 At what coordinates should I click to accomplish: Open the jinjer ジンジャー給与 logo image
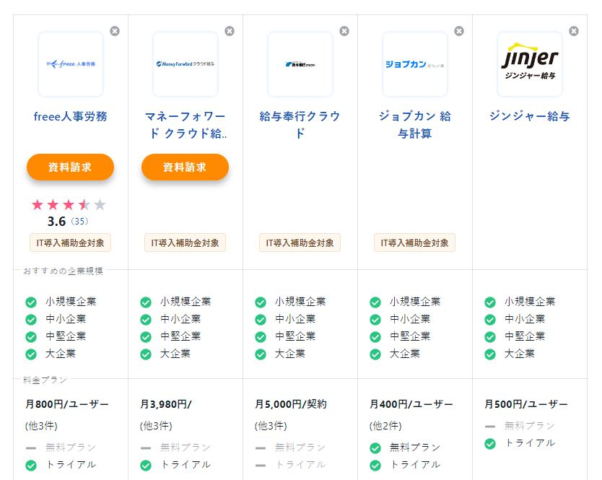point(530,64)
